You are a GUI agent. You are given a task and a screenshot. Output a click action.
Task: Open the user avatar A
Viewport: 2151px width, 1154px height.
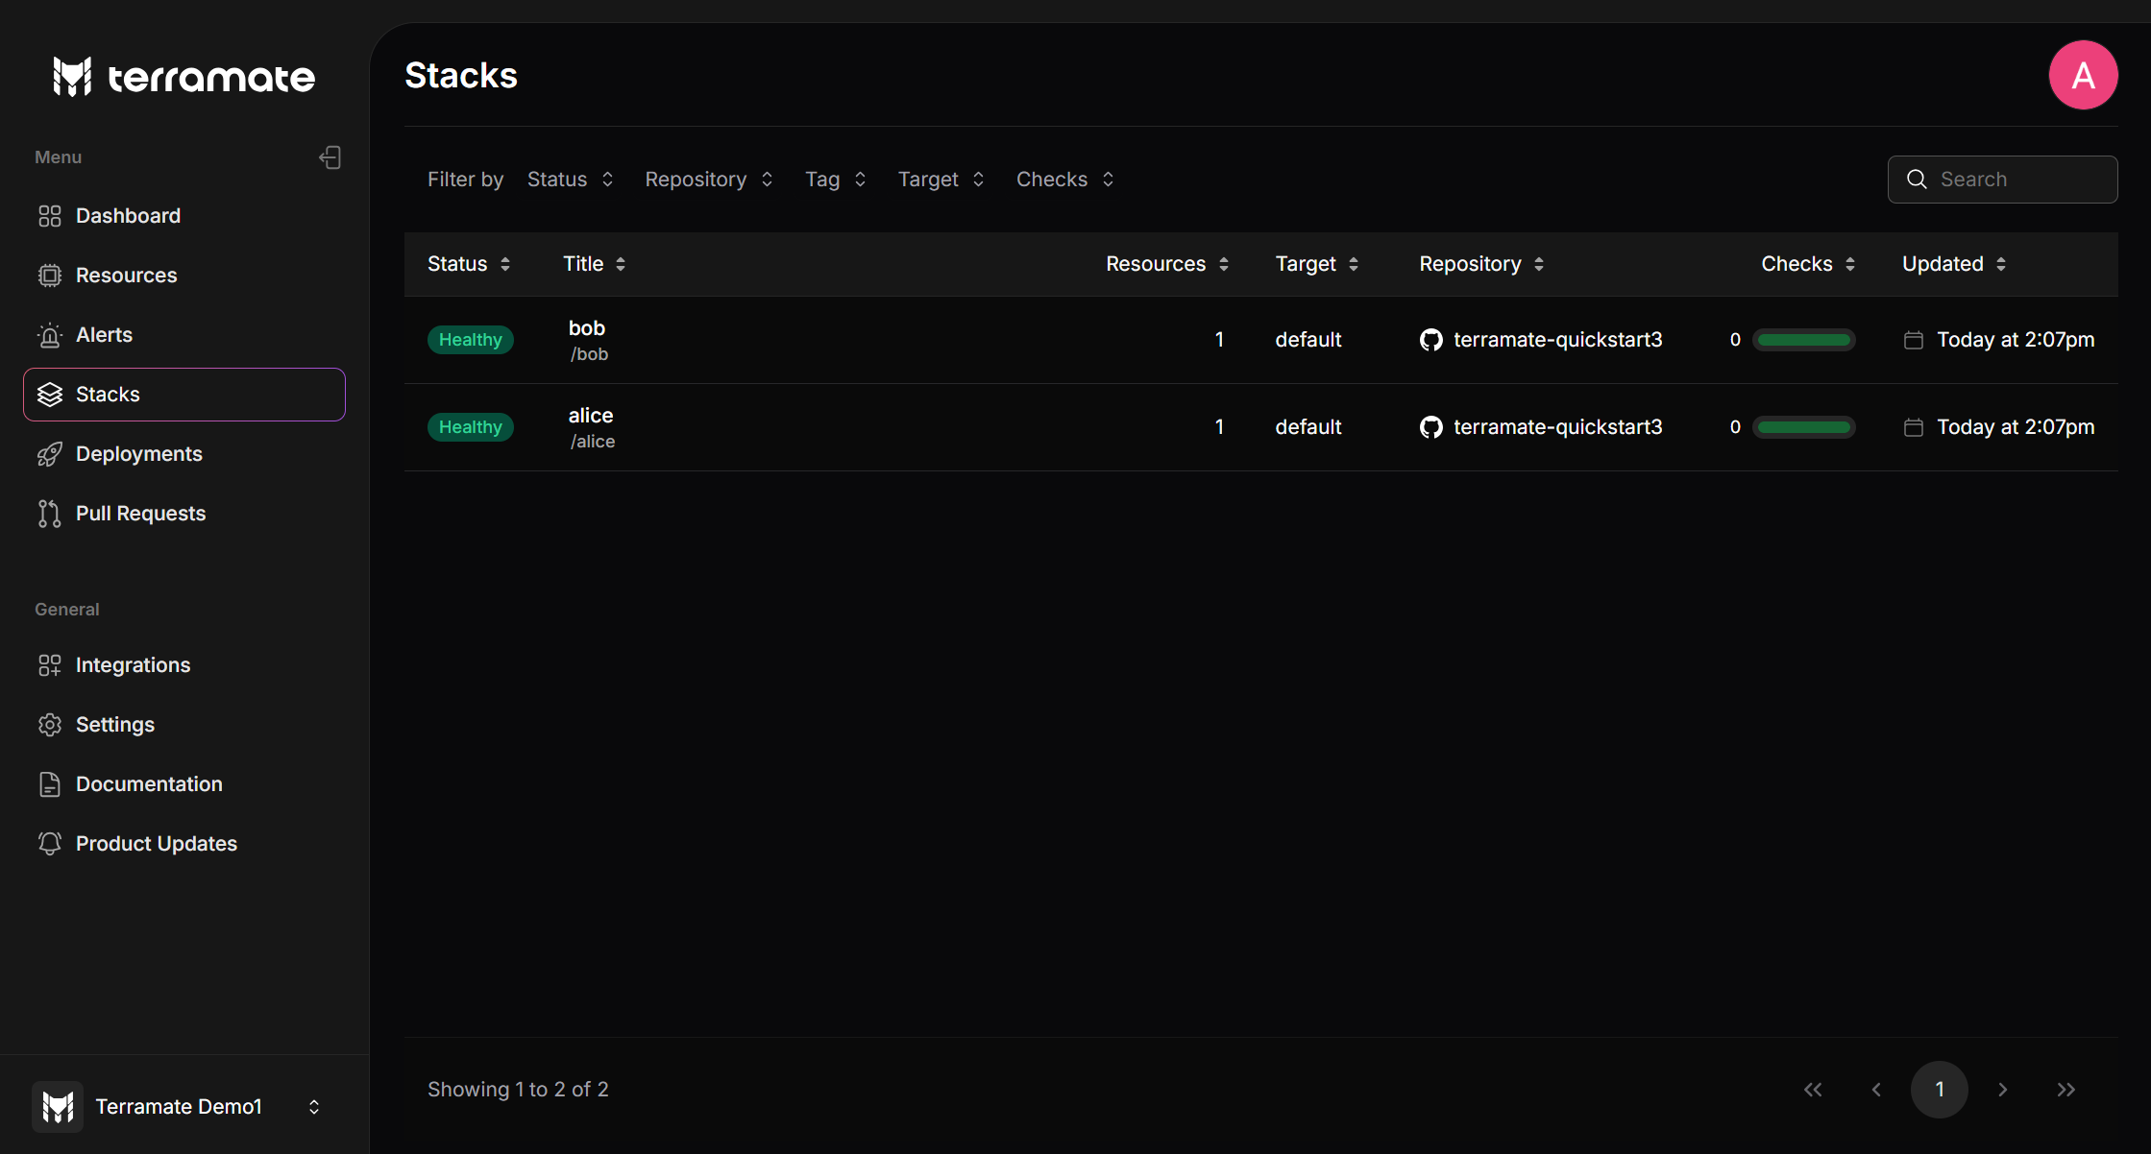pos(2083,75)
